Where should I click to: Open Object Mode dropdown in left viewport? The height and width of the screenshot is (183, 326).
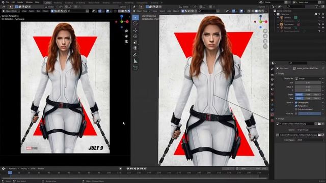point(11,11)
